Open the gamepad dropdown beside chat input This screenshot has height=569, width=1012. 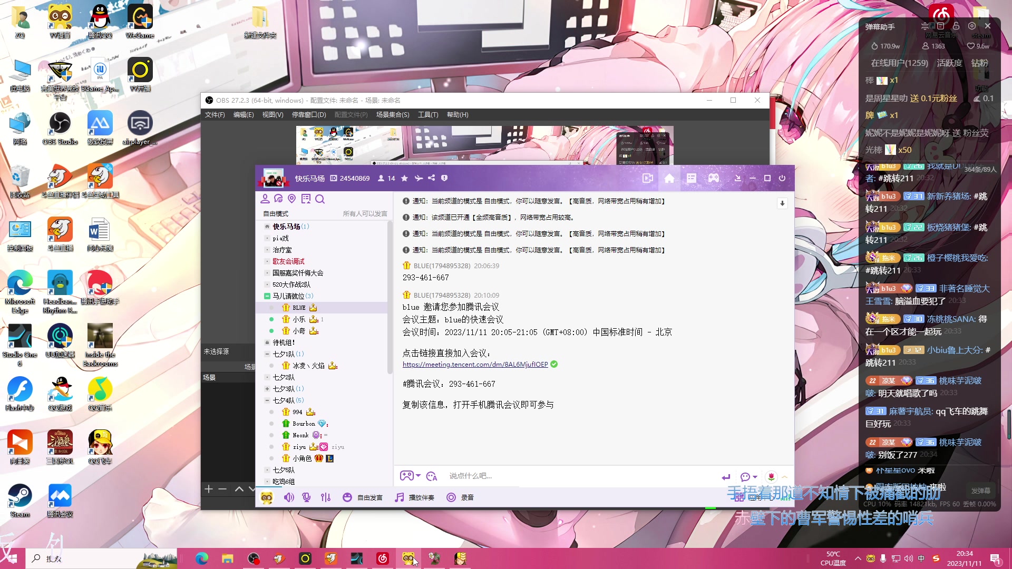coord(410,476)
